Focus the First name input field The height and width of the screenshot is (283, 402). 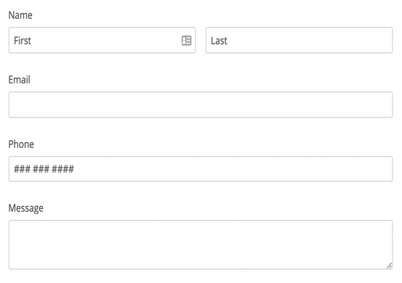(x=102, y=41)
